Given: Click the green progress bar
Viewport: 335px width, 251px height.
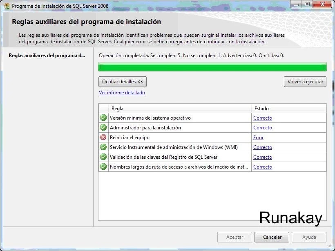Looking at the screenshot, I should tap(212, 67).
